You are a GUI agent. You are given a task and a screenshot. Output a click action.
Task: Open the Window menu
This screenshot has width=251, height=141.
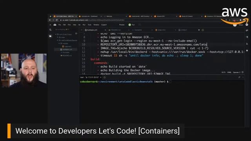point(96,25)
